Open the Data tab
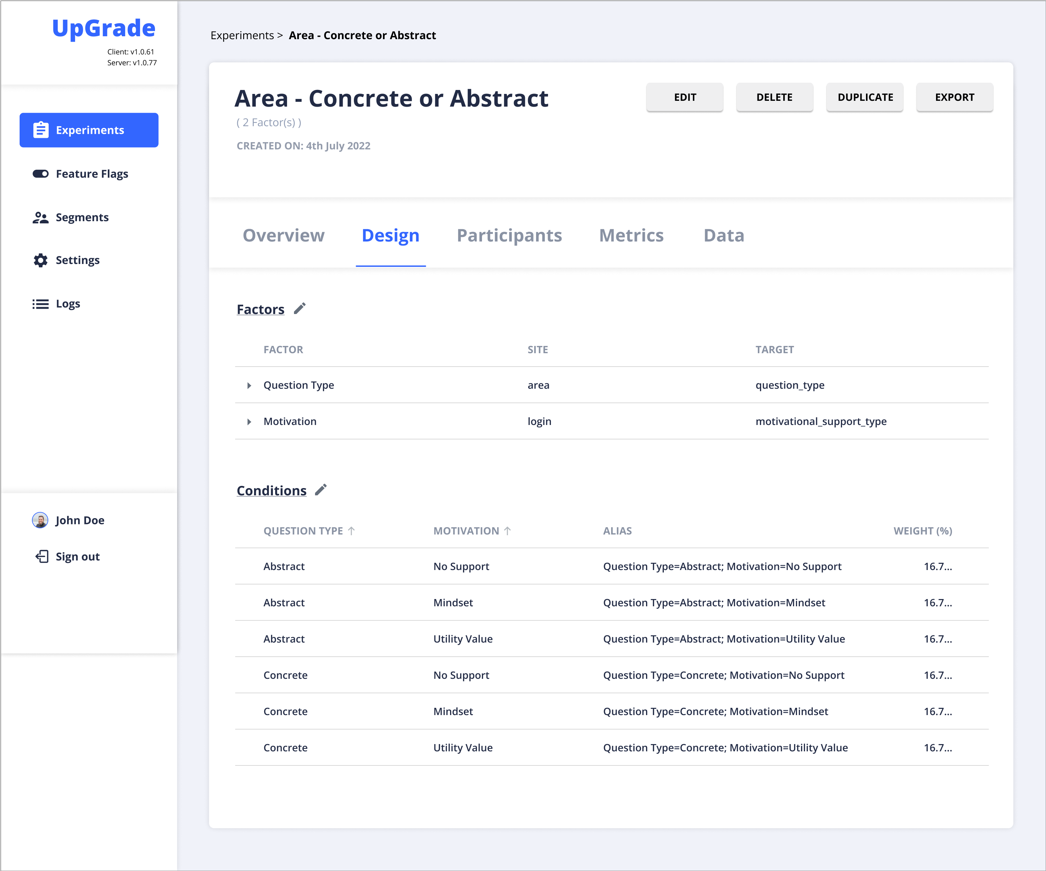Image resolution: width=1046 pixels, height=871 pixels. [724, 235]
